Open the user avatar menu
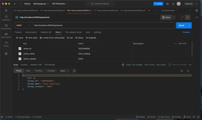The image size is (202, 120). tap(179, 4)
